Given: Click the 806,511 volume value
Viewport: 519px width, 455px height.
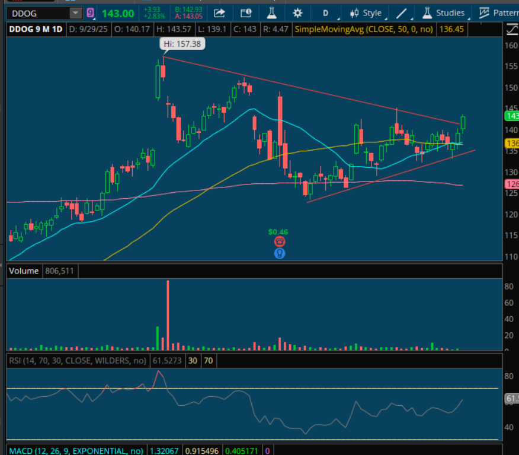Looking at the screenshot, I should click(x=60, y=271).
